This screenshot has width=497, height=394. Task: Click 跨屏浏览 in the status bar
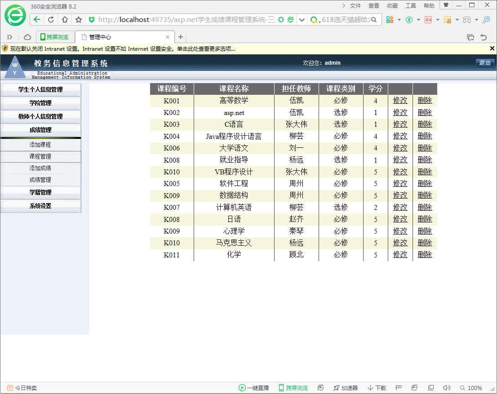(x=293, y=388)
